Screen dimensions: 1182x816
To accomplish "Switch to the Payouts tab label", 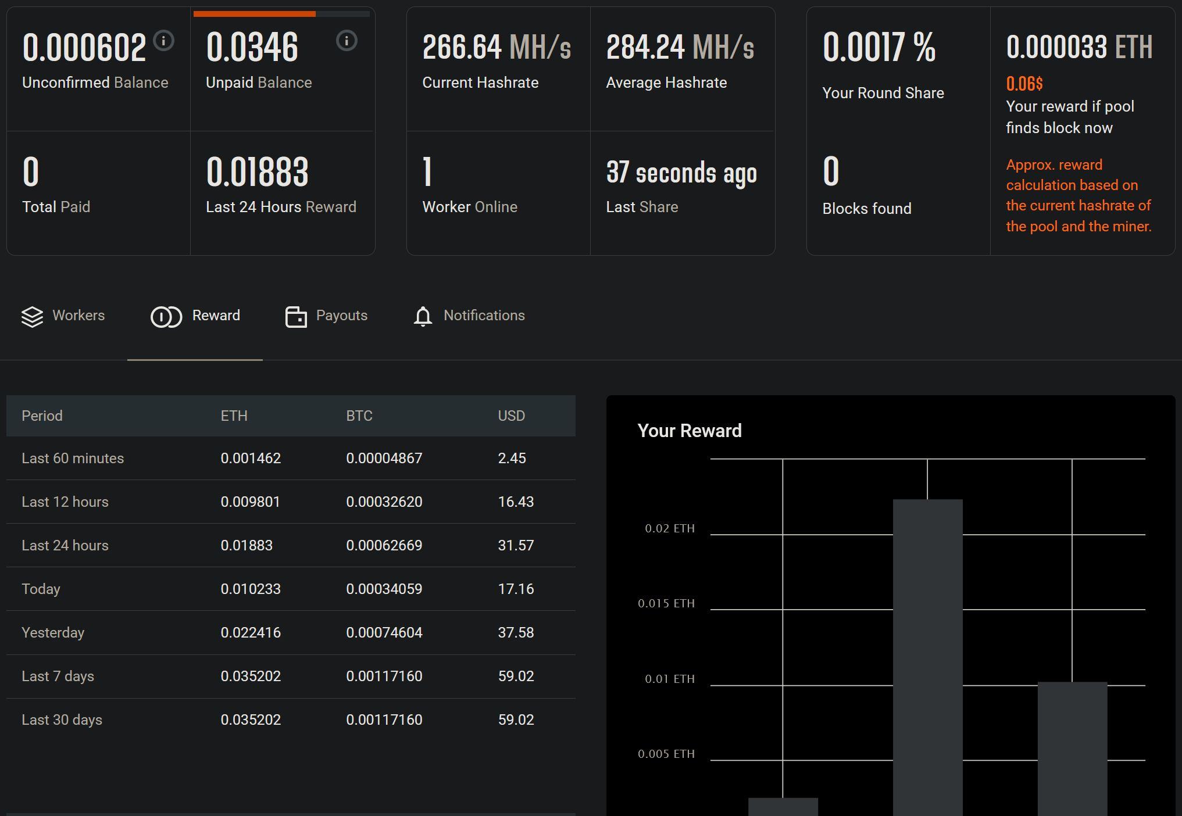I will pos(341,316).
